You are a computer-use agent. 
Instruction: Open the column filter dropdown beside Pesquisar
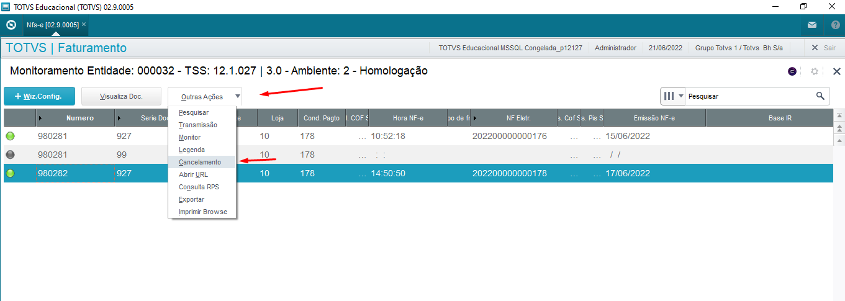click(674, 96)
